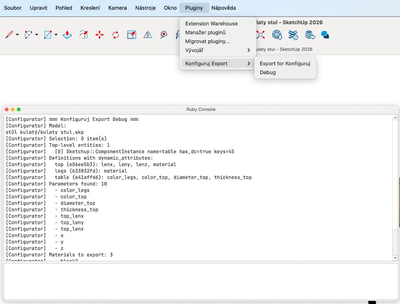Click the Ruby Console scroll up arrow
Viewport: 400px width, 304px height.
pos(395,117)
